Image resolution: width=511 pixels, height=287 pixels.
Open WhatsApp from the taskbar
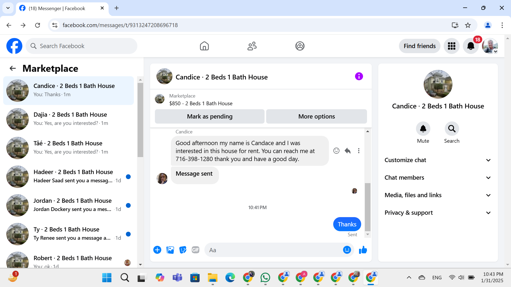[x=265, y=278]
